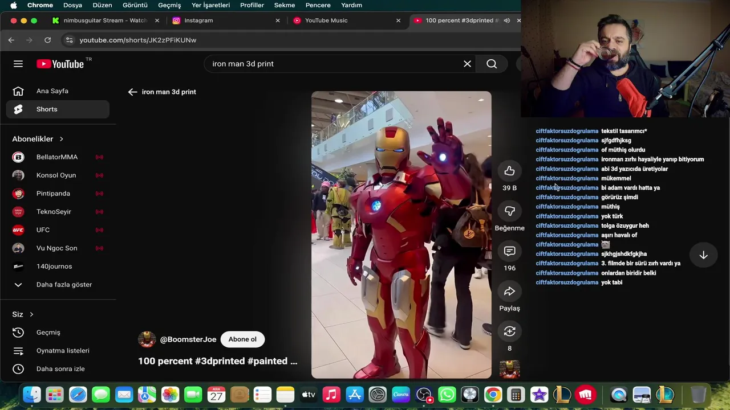Image resolution: width=730 pixels, height=410 pixels.
Task: Open Apple TV in the Dock
Action: click(309, 395)
